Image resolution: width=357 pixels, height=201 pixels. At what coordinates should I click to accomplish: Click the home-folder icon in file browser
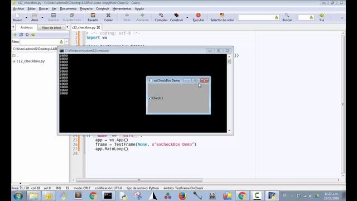click(x=27, y=35)
